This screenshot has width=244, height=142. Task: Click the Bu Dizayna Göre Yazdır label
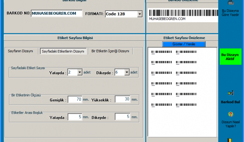230,13
